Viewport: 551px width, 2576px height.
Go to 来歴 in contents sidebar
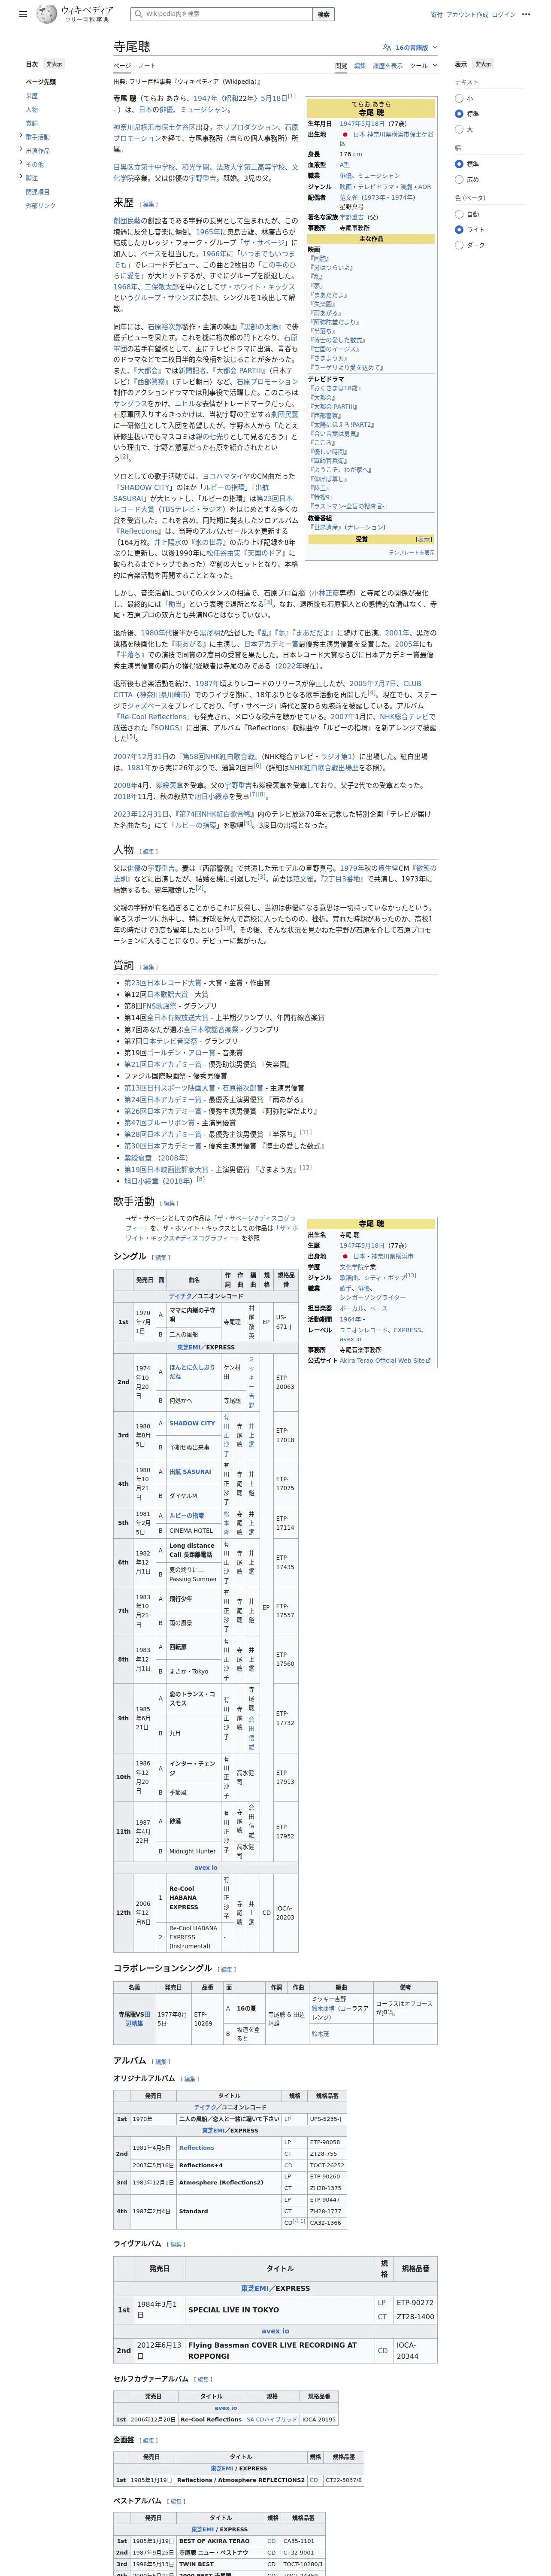click(32, 96)
